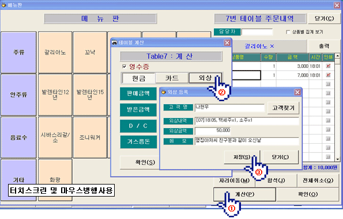Click the 계산(P) payment button
The height and width of the screenshot is (219, 343).
[244, 194]
